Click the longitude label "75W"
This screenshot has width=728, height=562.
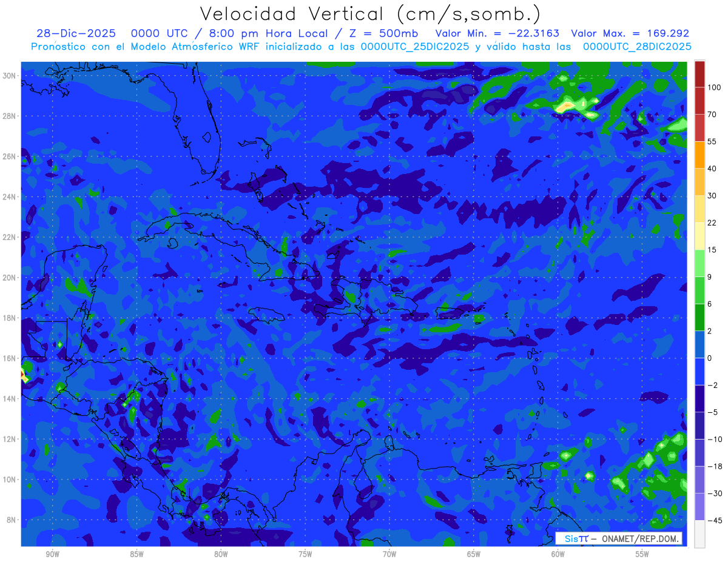[305, 555]
